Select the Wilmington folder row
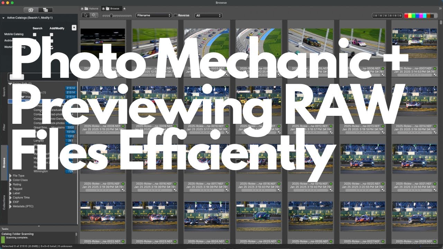 [x=43, y=171]
